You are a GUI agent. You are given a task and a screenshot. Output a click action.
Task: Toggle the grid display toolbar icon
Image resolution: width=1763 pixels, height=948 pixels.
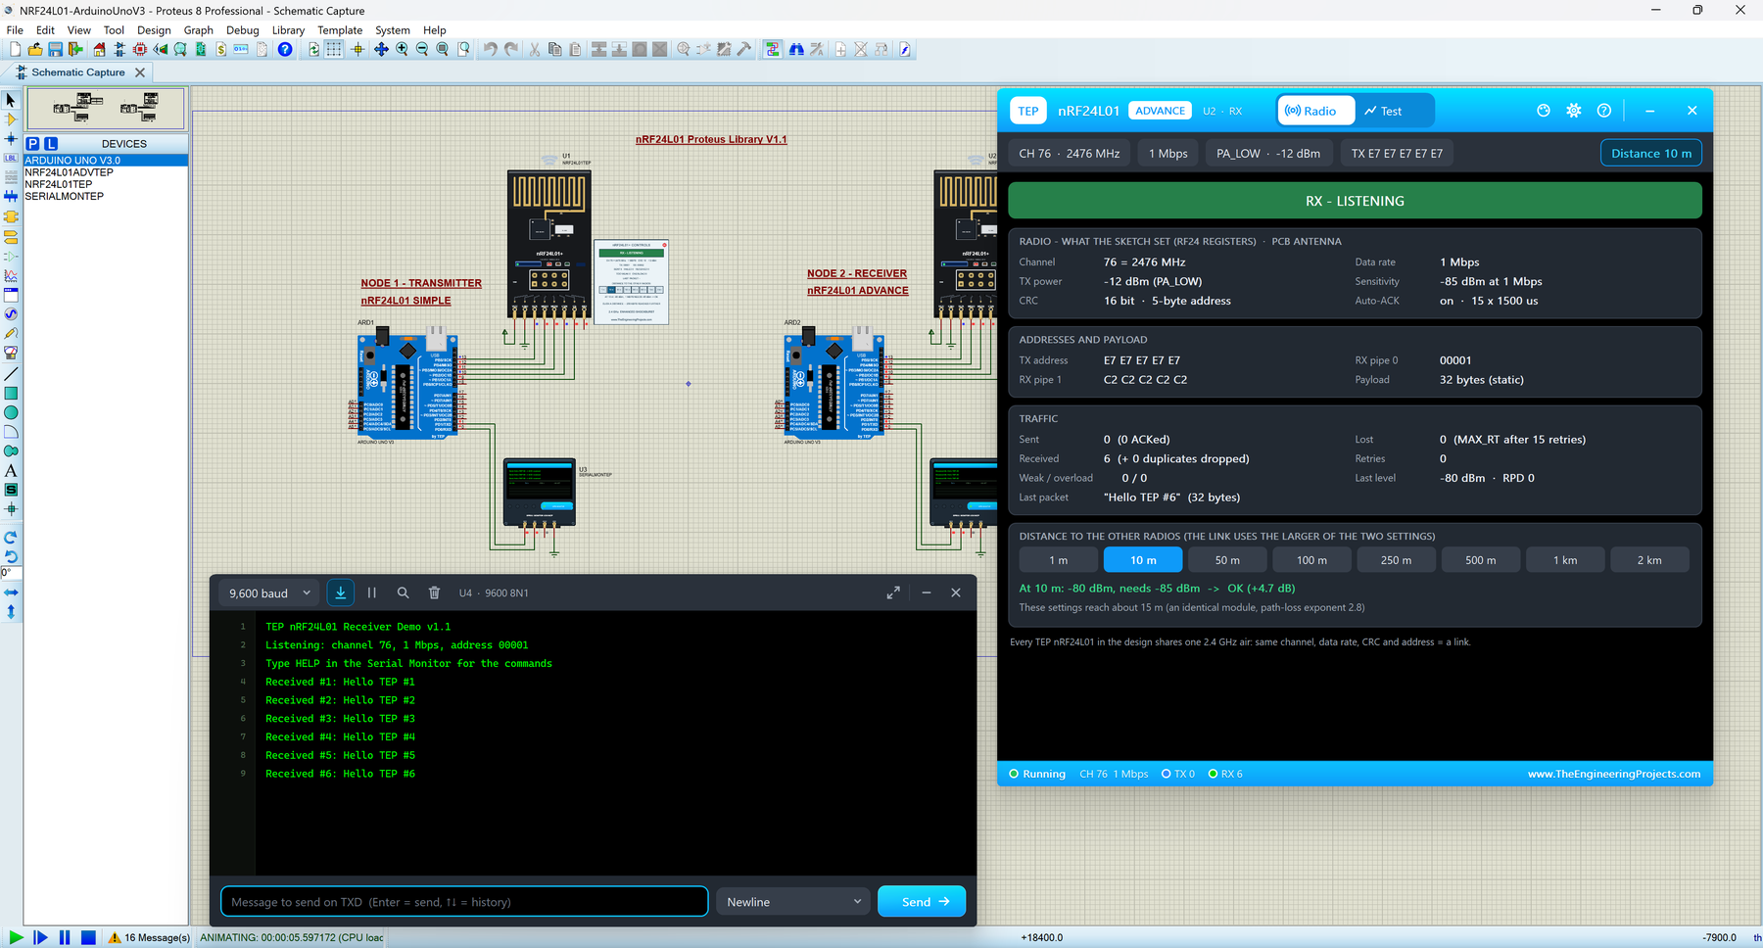click(334, 49)
